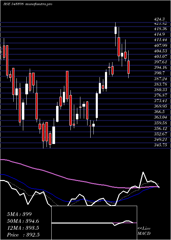Click the 373.41 price axis label
171x240 pixels.
(x=160, y=100)
